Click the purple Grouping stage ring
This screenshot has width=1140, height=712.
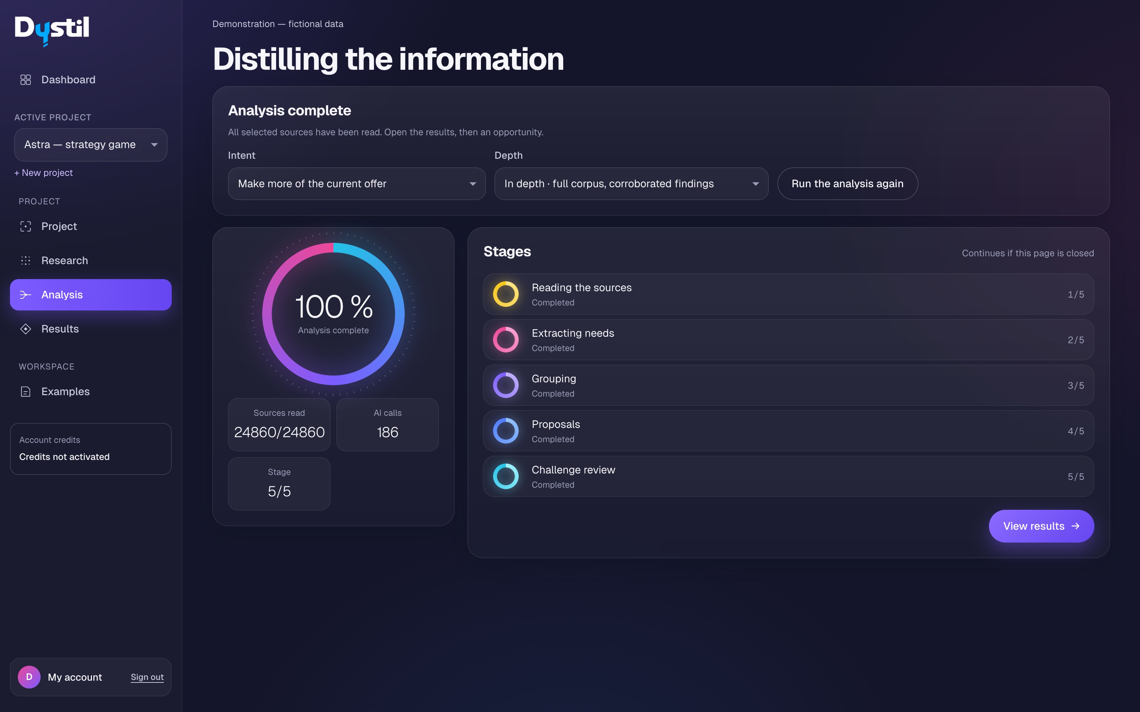point(506,385)
